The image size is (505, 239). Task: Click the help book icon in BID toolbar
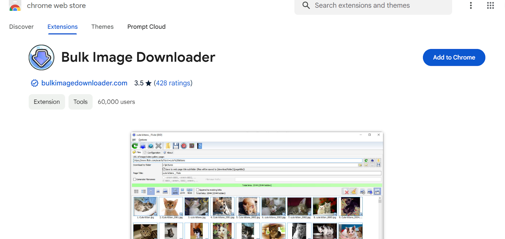click(x=199, y=146)
